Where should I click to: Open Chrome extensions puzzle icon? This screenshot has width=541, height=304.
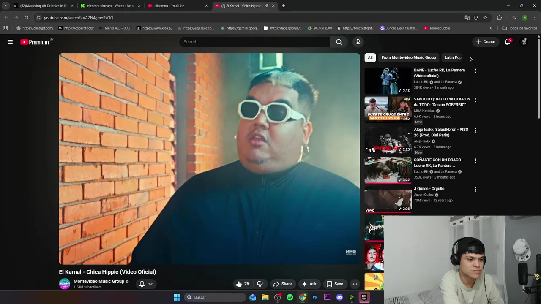(x=500, y=18)
